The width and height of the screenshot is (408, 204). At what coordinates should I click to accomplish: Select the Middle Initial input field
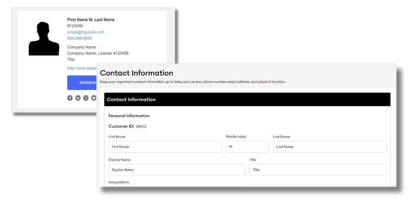tap(247, 147)
